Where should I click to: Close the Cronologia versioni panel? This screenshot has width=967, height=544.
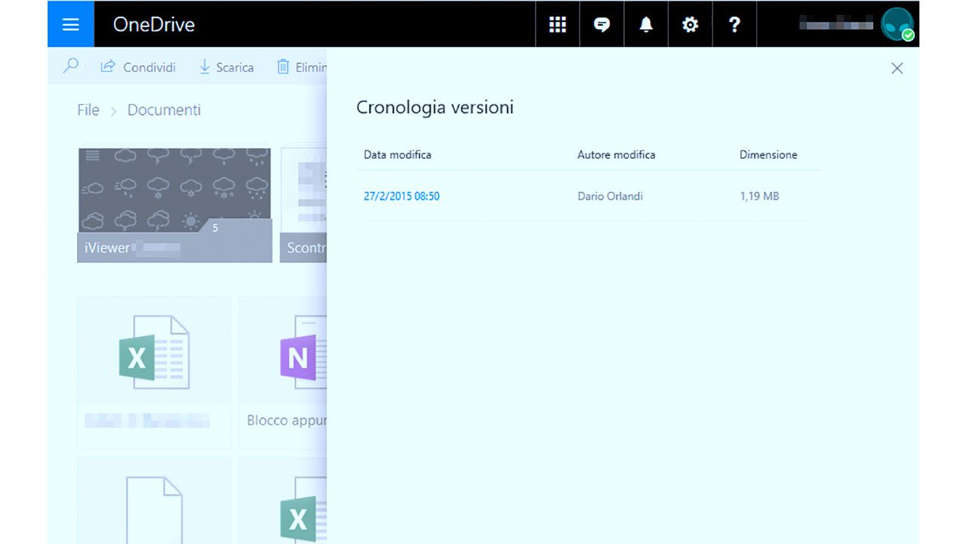(897, 68)
